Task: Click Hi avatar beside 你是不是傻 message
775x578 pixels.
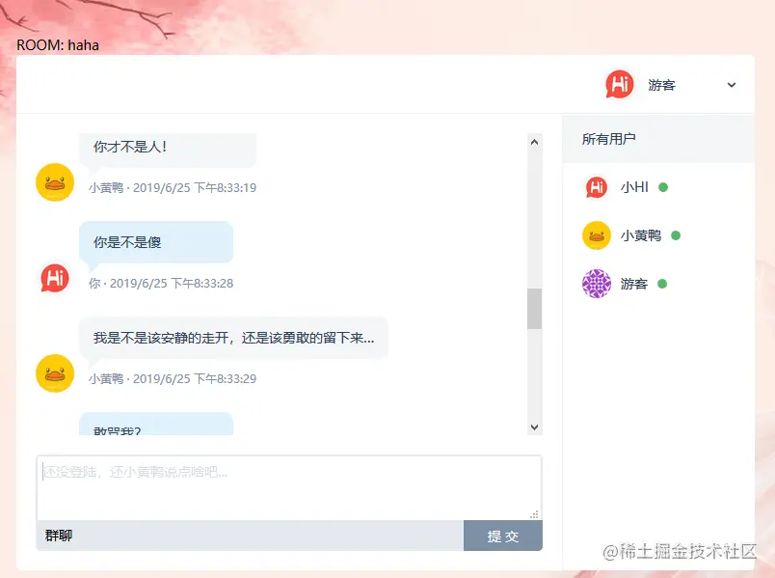Action: [x=55, y=278]
